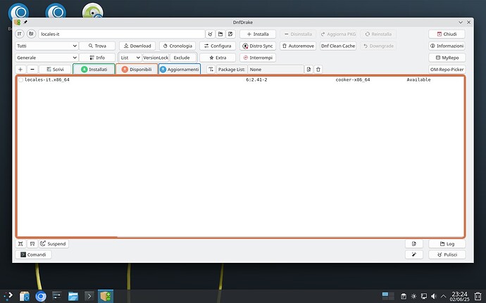The width and height of the screenshot is (486, 303).
Task: Click the document-edit icon left of Log
Action: click(x=413, y=244)
